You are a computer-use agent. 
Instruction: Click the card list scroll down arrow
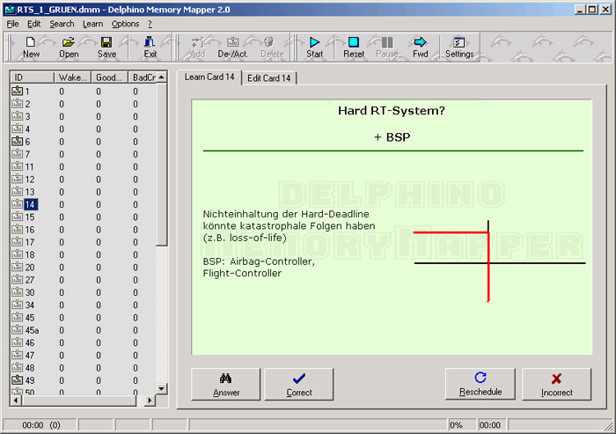[161, 389]
